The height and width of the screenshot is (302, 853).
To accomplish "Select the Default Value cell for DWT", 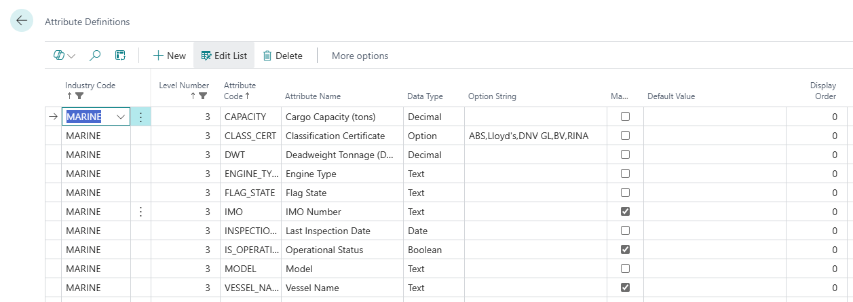I will (x=714, y=155).
